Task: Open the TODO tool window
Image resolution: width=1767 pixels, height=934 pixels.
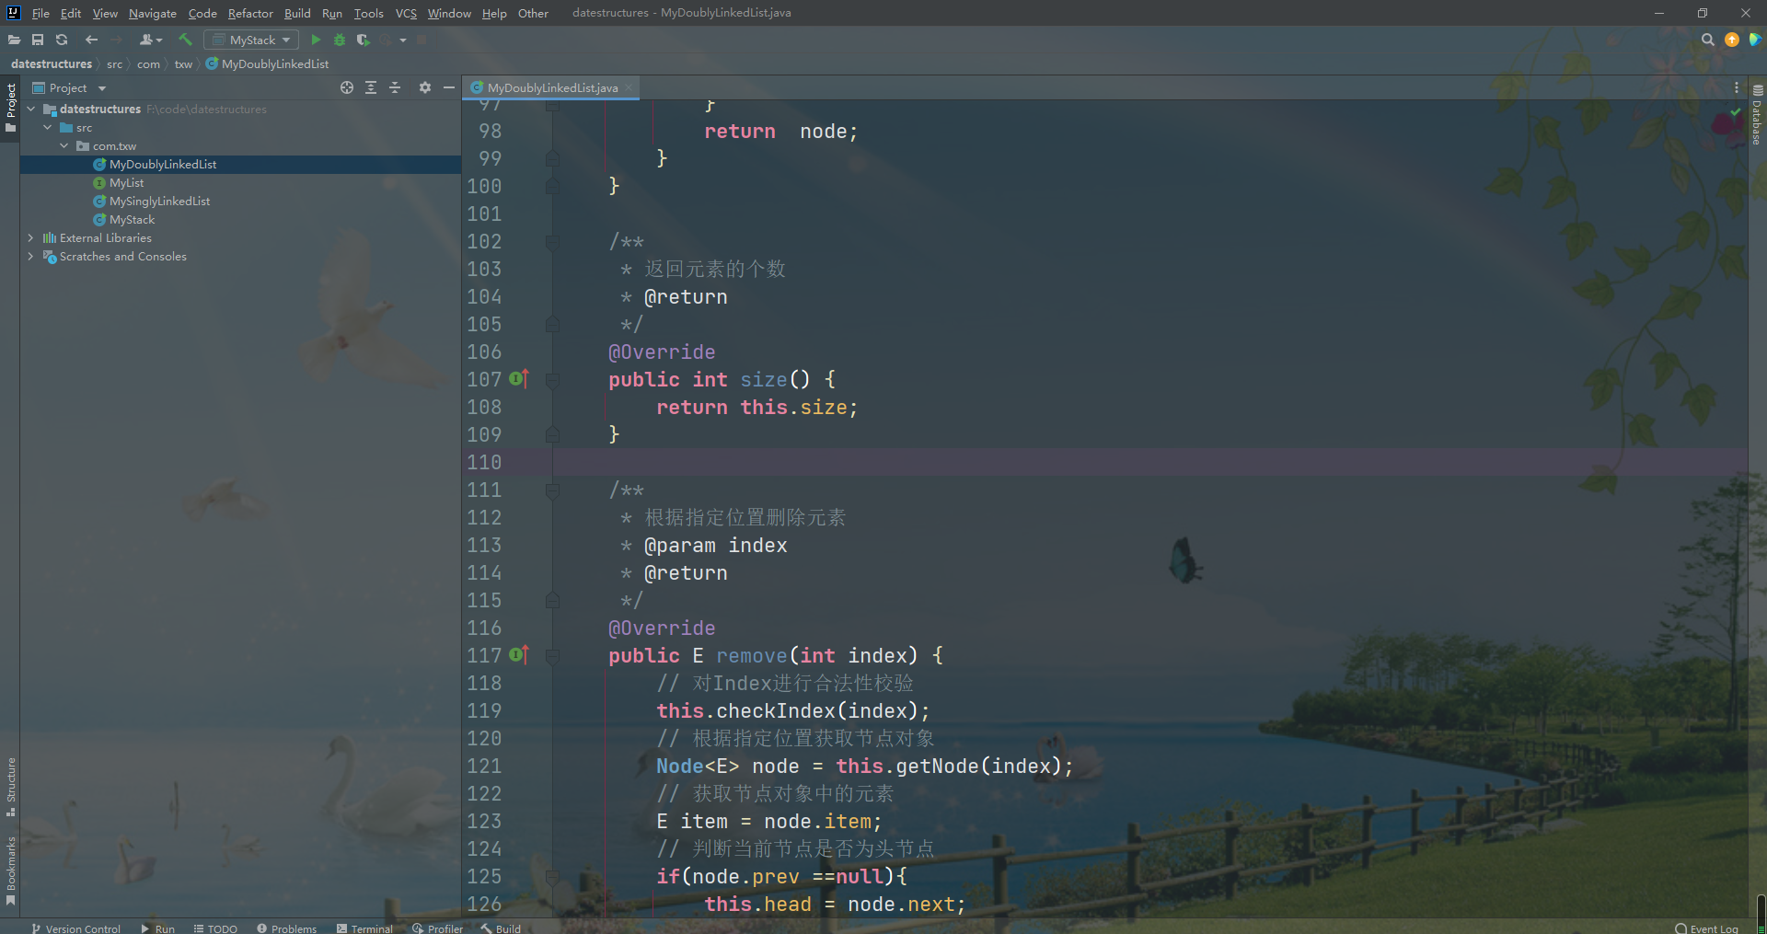Action: pos(215,928)
